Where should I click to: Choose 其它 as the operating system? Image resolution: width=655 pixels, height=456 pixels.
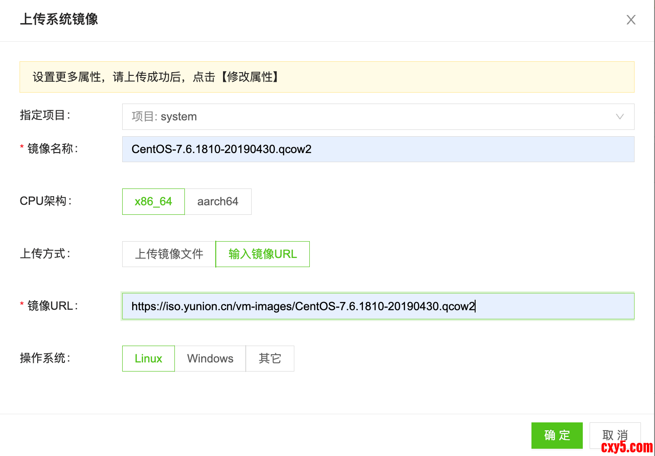270,359
